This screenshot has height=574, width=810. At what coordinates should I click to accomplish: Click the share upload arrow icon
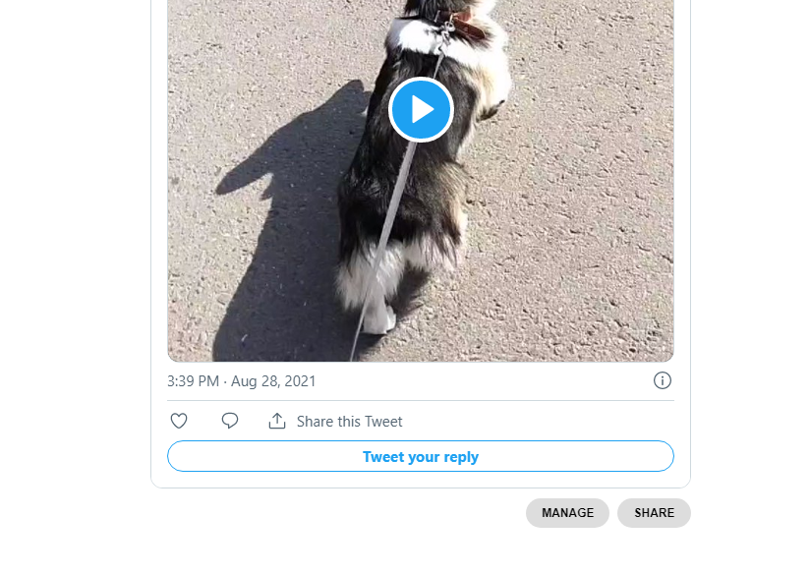(x=277, y=421)
